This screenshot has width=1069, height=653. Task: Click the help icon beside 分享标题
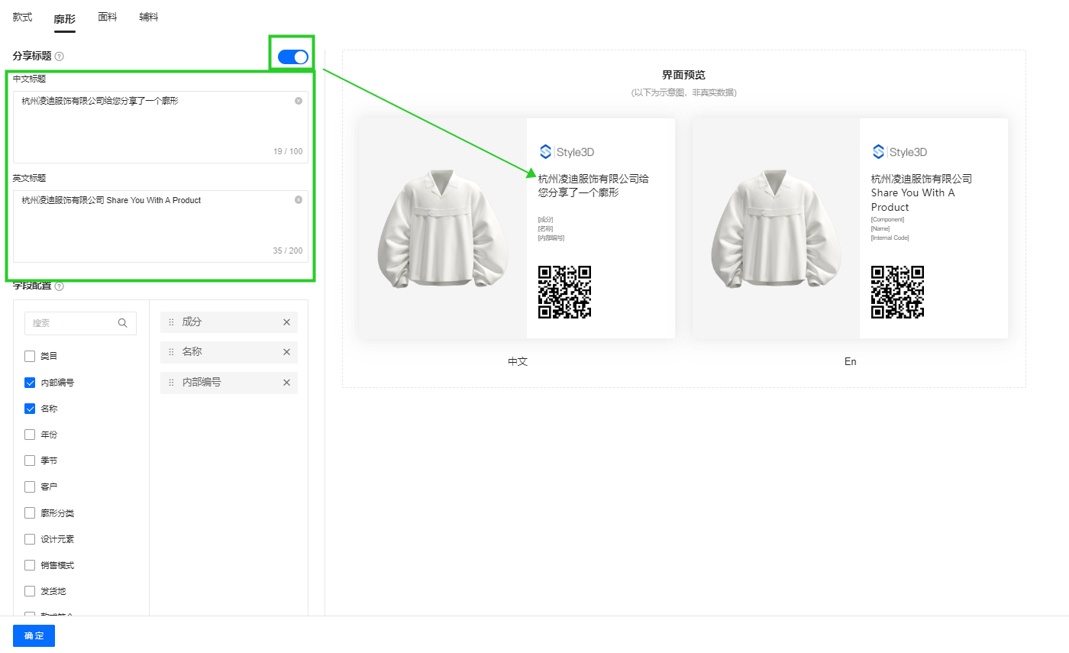click(x=60, y=57)
